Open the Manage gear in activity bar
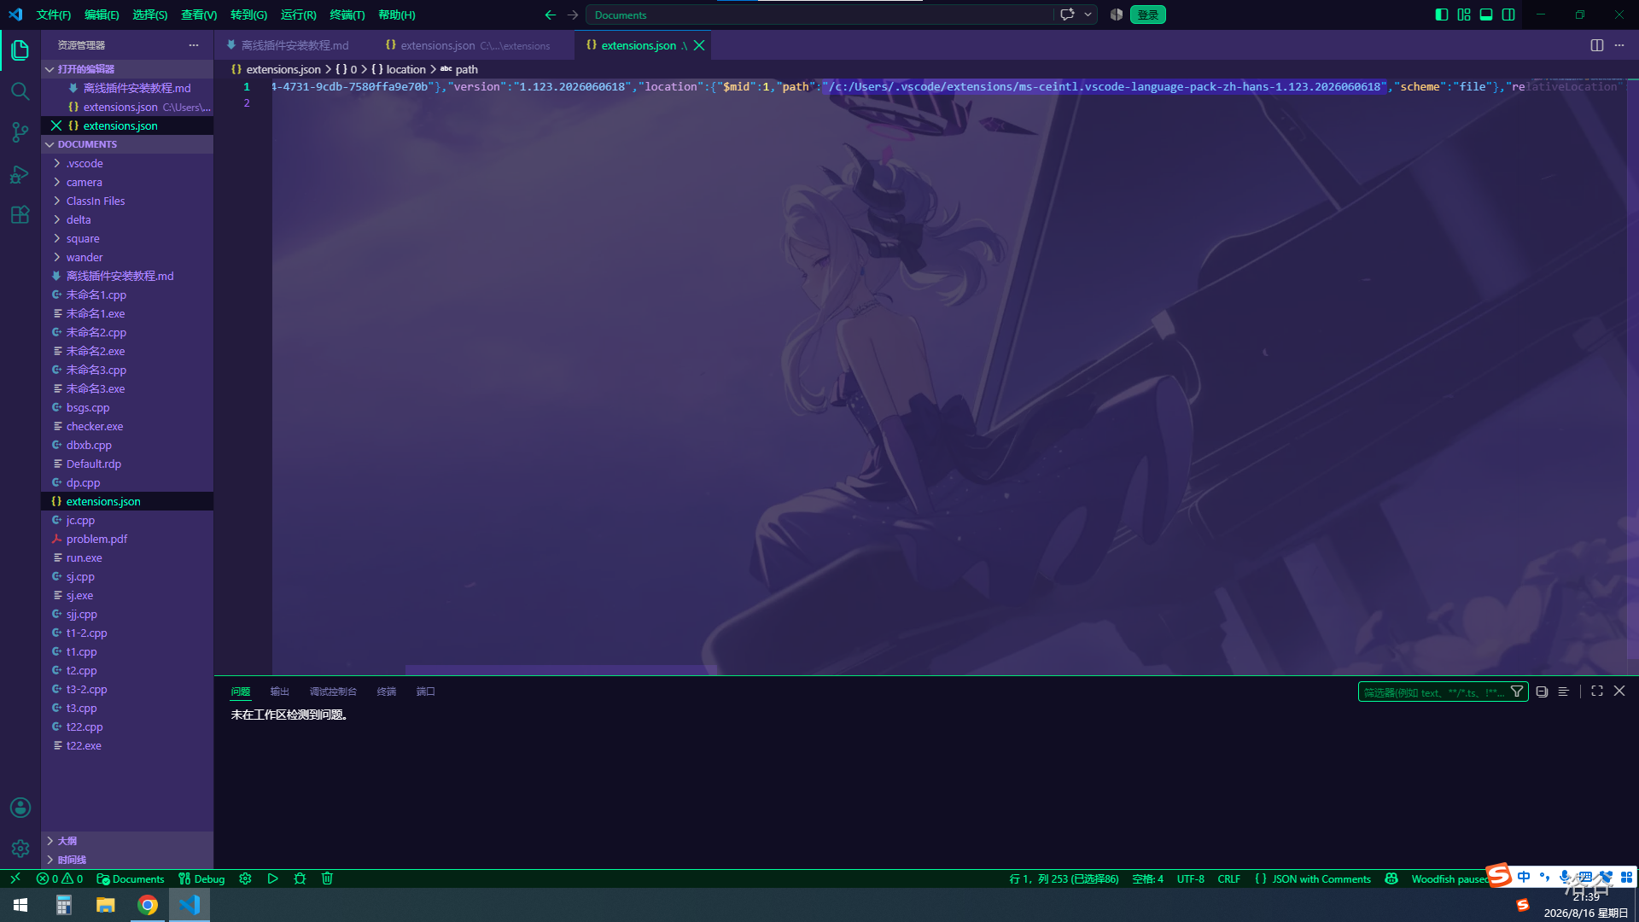Viewport: 1639px width, 922px height. point(20,849)
